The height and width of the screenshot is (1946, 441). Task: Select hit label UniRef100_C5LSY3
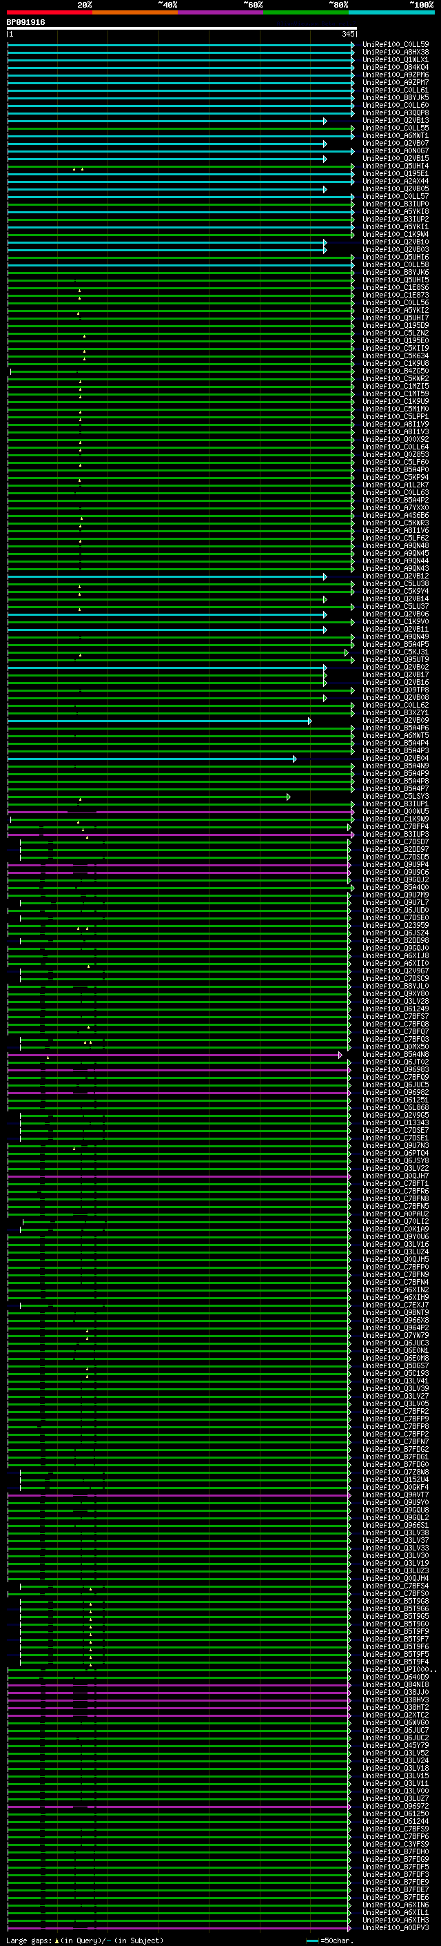point(396,796)
